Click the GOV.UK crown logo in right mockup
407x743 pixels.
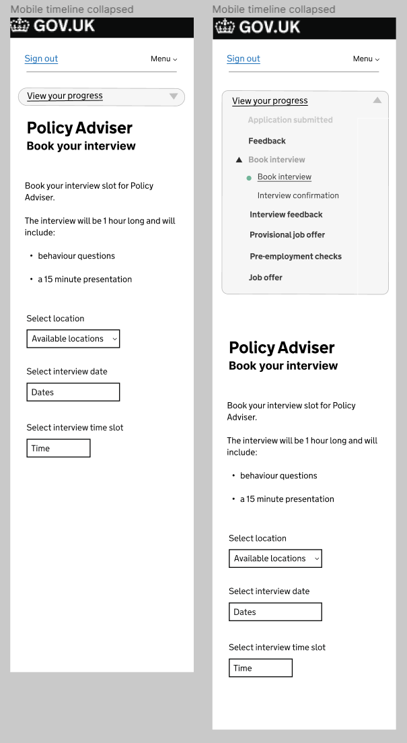pyautogui.click(x=223, y=27)
